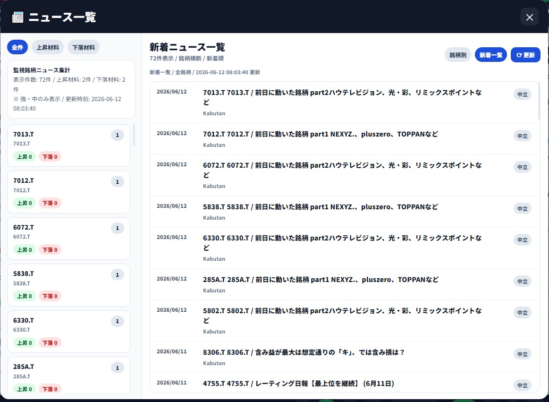Open 5802.T 前日に動いた銘柄 part2 news headline
The image size is (549, 402).
click(x=342, y=316)
